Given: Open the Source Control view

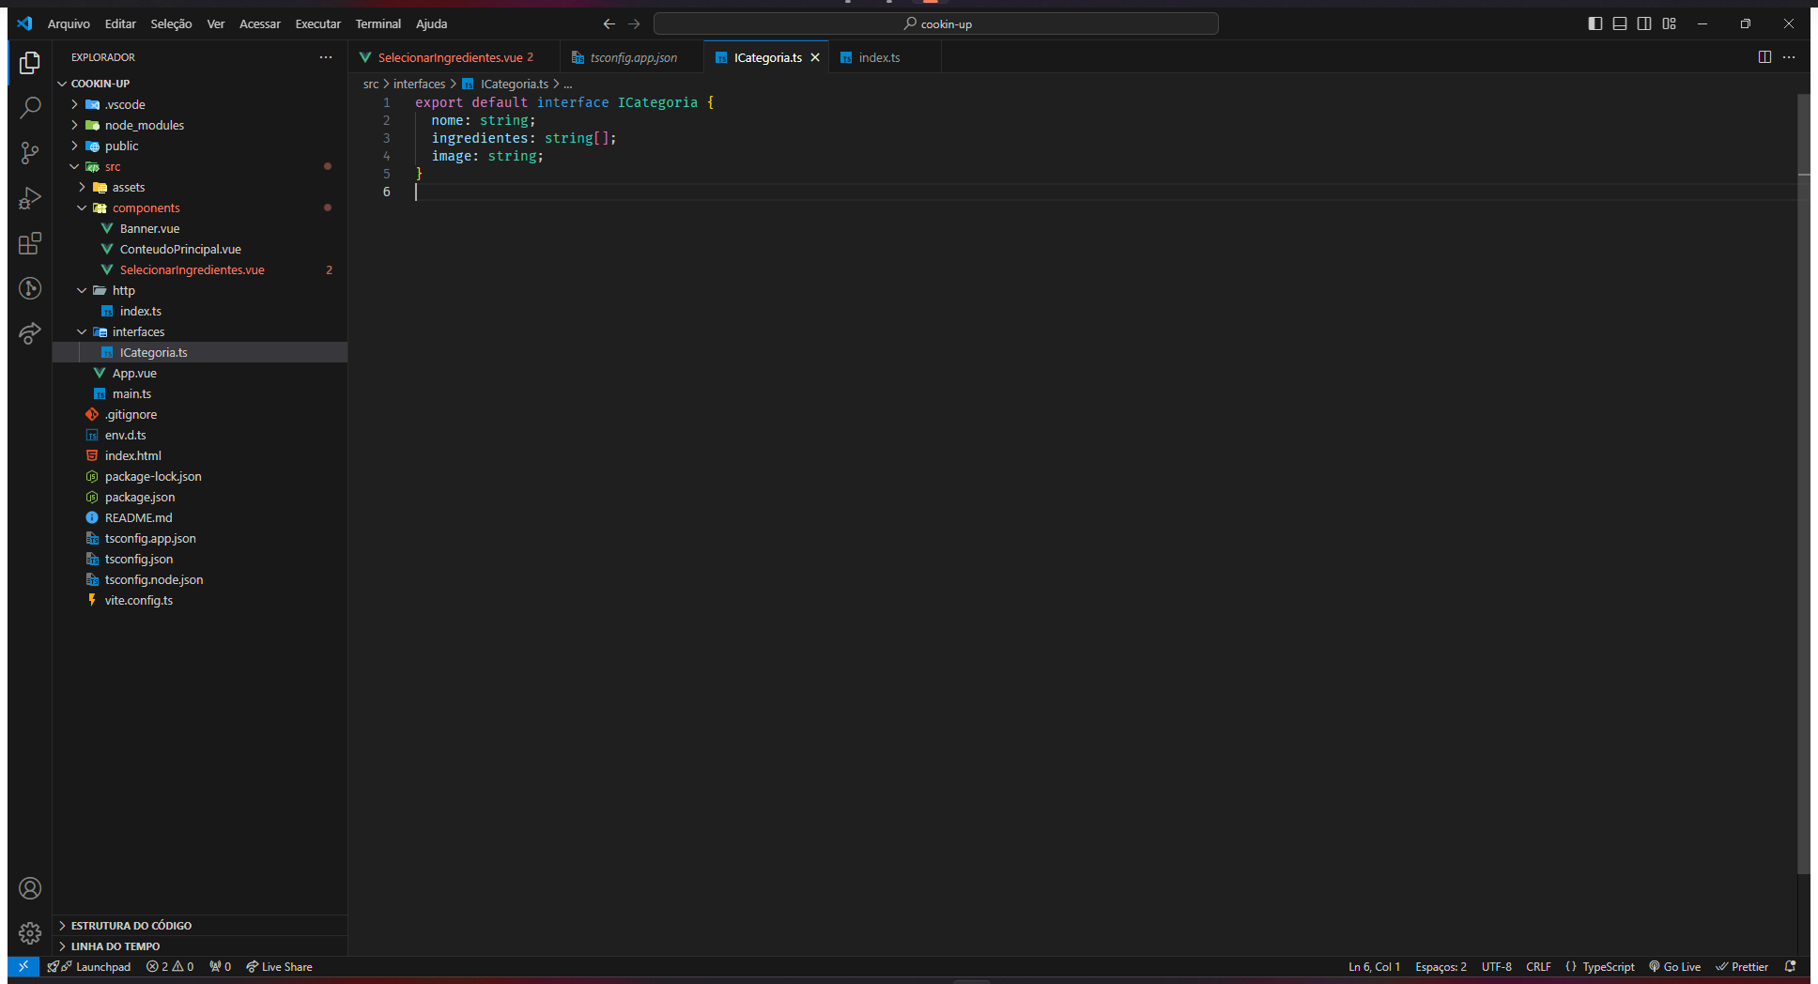Looking at the screenshot, I should tap(30, 153).
